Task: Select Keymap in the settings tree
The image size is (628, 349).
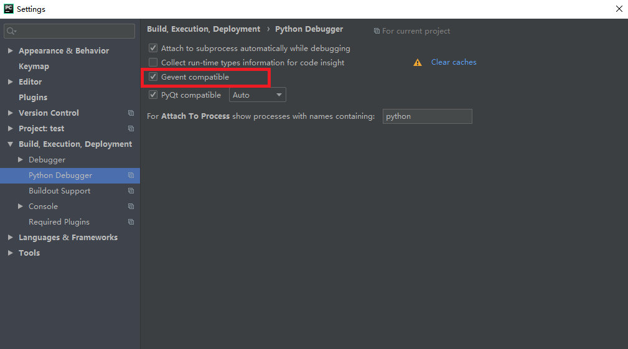Action: (x=34, y=67)
